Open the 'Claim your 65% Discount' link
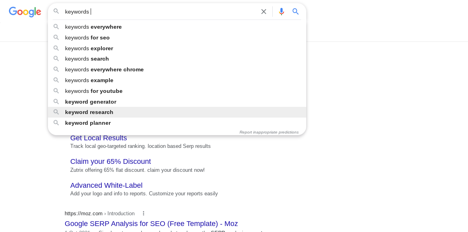The width and height of the screenshot is (468, 232). [x=111, y=161]
